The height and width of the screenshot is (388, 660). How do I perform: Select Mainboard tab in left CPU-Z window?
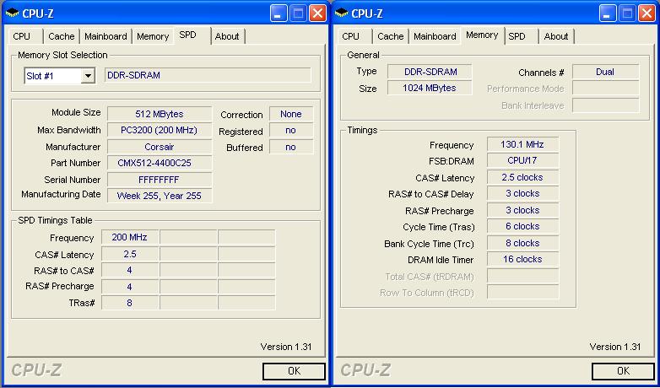coord(105,36)
